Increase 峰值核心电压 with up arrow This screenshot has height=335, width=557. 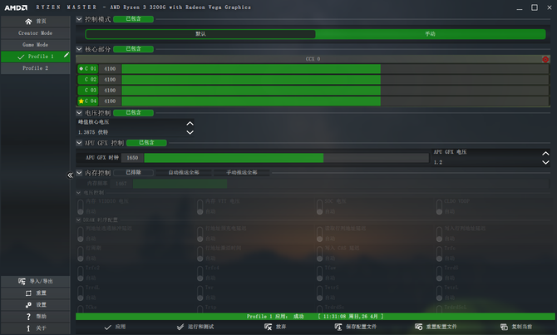click(x=190, y=123)
